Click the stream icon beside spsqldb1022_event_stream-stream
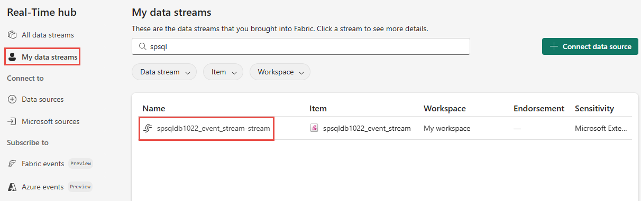641x201 pixels. (x=148, y=128)
